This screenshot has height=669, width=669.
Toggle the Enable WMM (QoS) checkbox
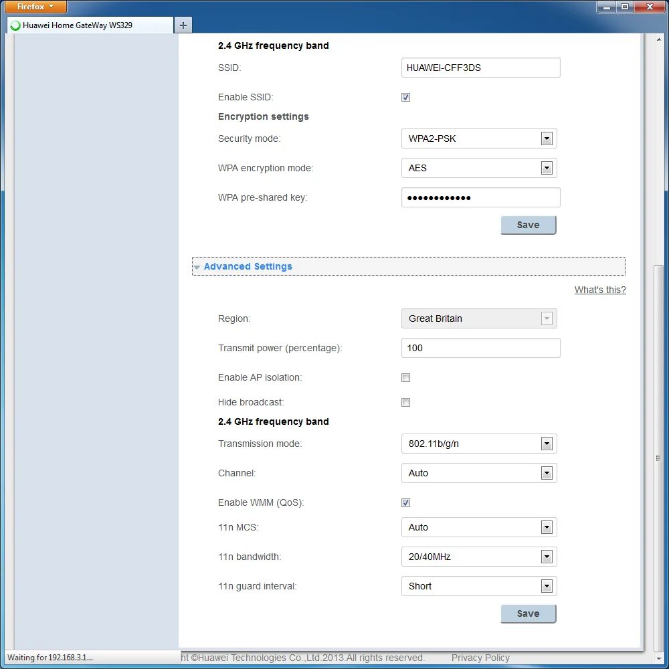click(x=405, y=502)
